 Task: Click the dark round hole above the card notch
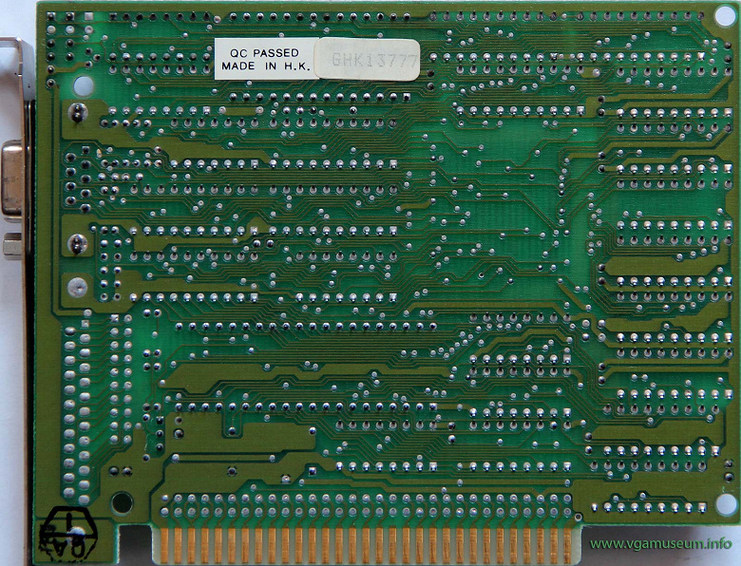pos(122,502)
